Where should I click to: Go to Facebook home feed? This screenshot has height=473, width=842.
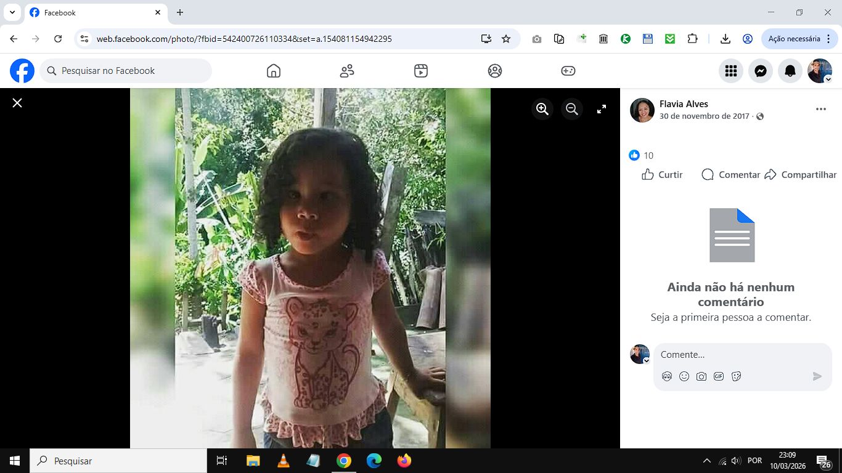tap(274, 71)
